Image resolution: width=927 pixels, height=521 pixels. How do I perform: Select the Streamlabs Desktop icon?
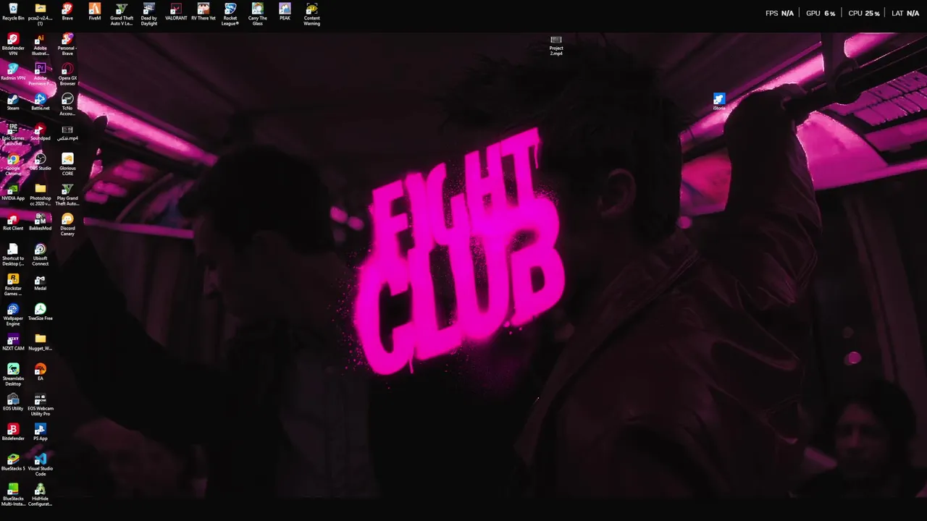[13, 374]
